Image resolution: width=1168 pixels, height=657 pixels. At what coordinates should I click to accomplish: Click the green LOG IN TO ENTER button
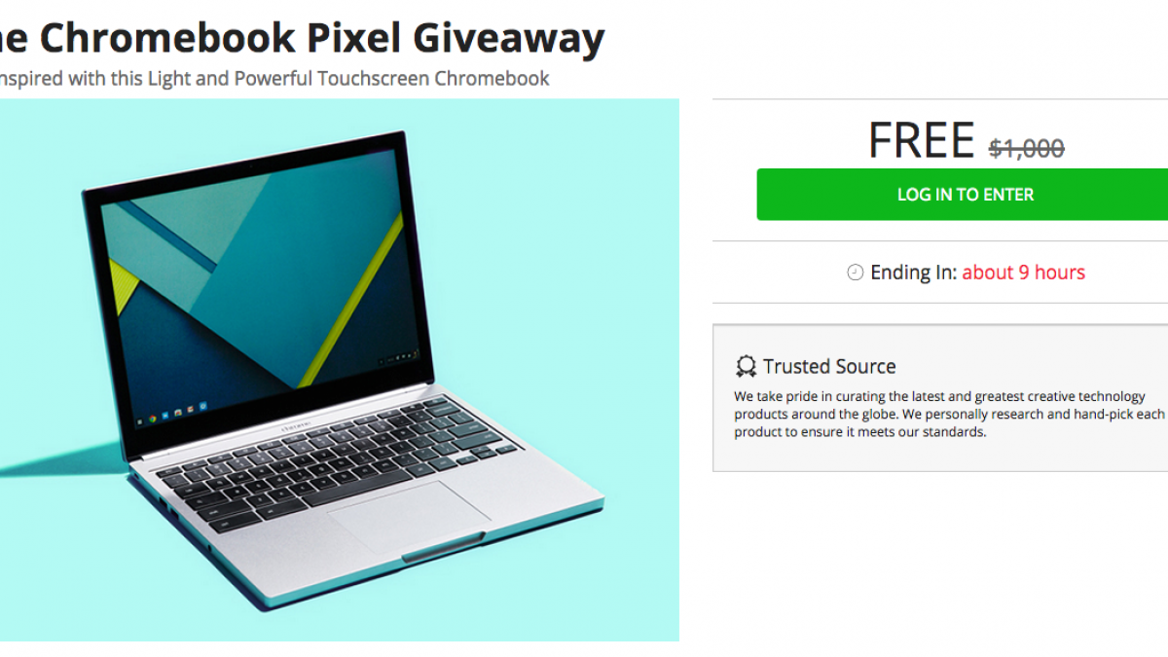click(963, 195)
